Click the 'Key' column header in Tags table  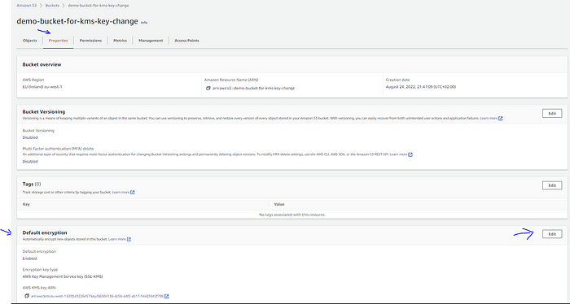point(26,204)
